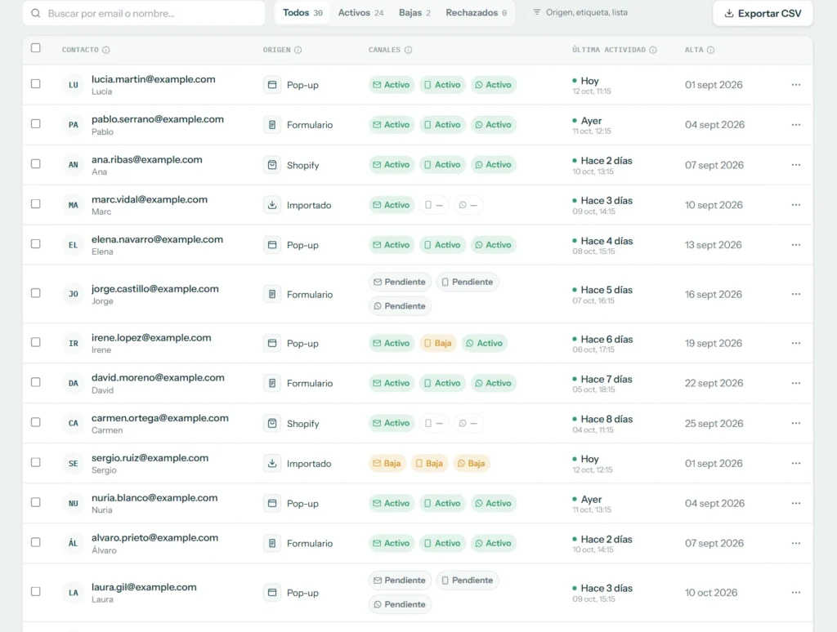Open the more options for sergio.ruiz row
The height and width of the screenshot is (632, 837).
(x=796, y=463)
